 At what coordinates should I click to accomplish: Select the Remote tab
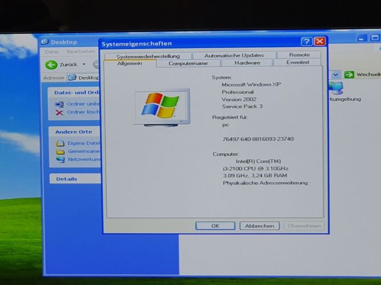click(299, 55)
